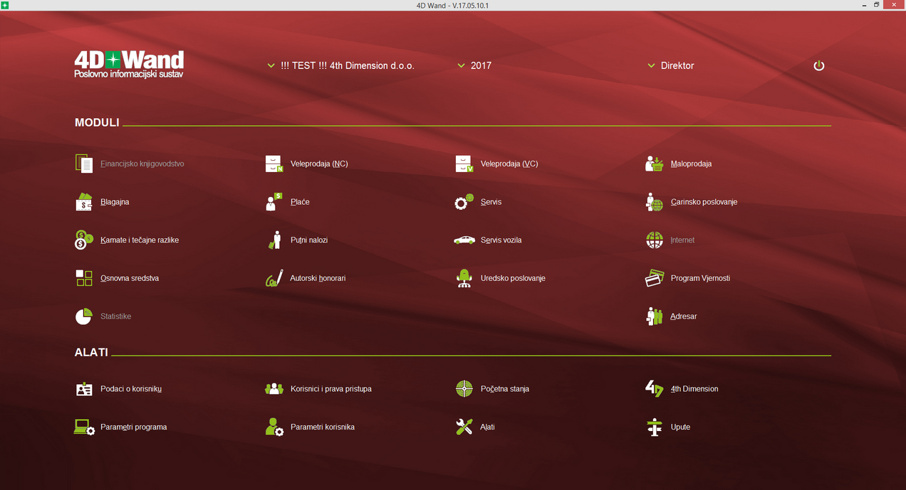This screenshot has width=906, height=490.
Task: Open Program Vjernosti label
Action: 700,278
